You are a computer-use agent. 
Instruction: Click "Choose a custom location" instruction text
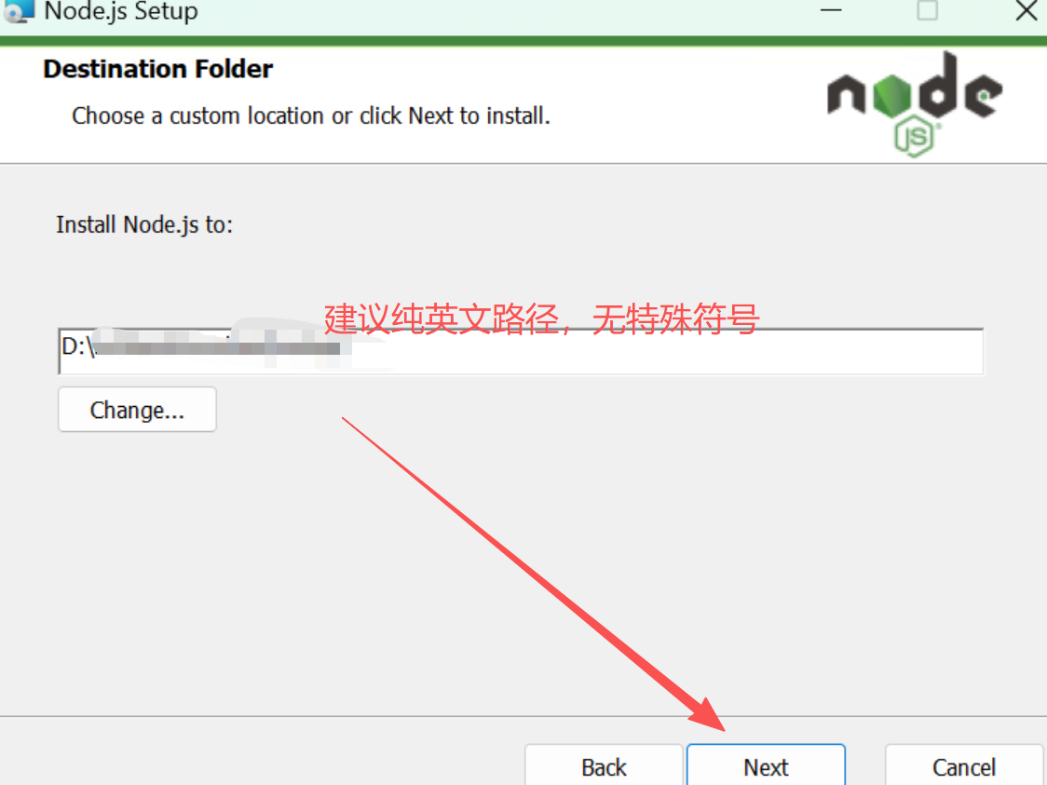(310, 115)
